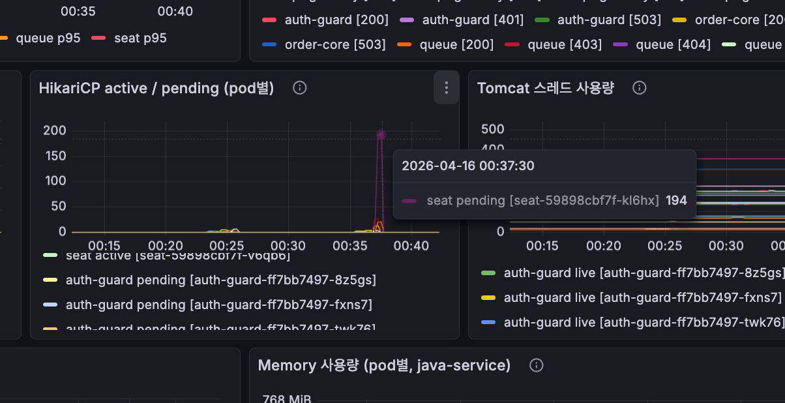Click info icon on Memory 사용량 panel

point(536,366)
